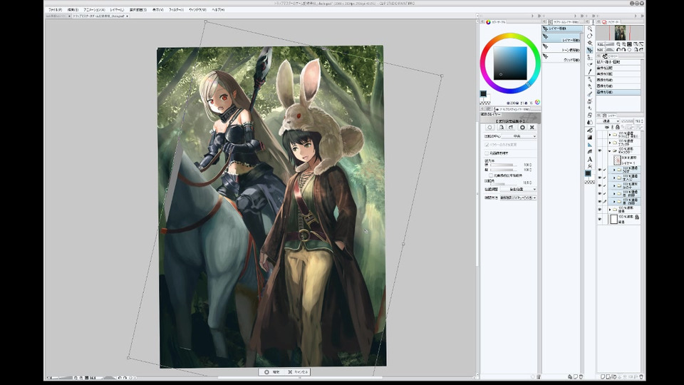This screenshot has height=385, width=684.
Task: Click the layer opacity value field
Action: pos(639,121)
